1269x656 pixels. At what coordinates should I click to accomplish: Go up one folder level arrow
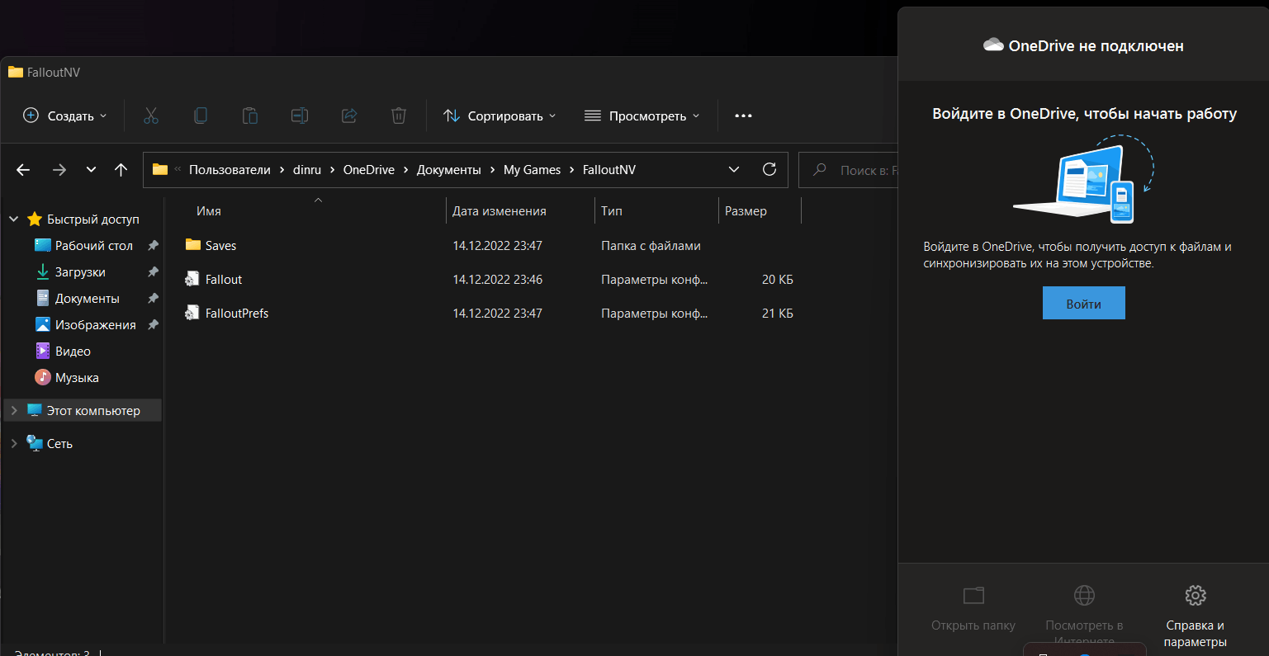coord(121,170)
